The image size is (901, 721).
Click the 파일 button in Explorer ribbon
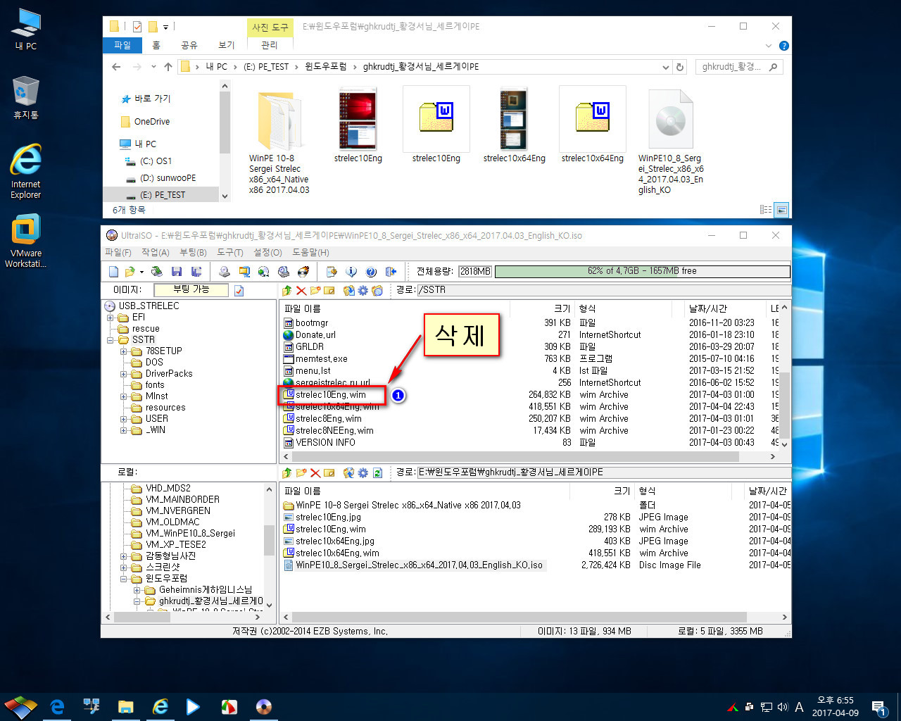tap(122, 45)
